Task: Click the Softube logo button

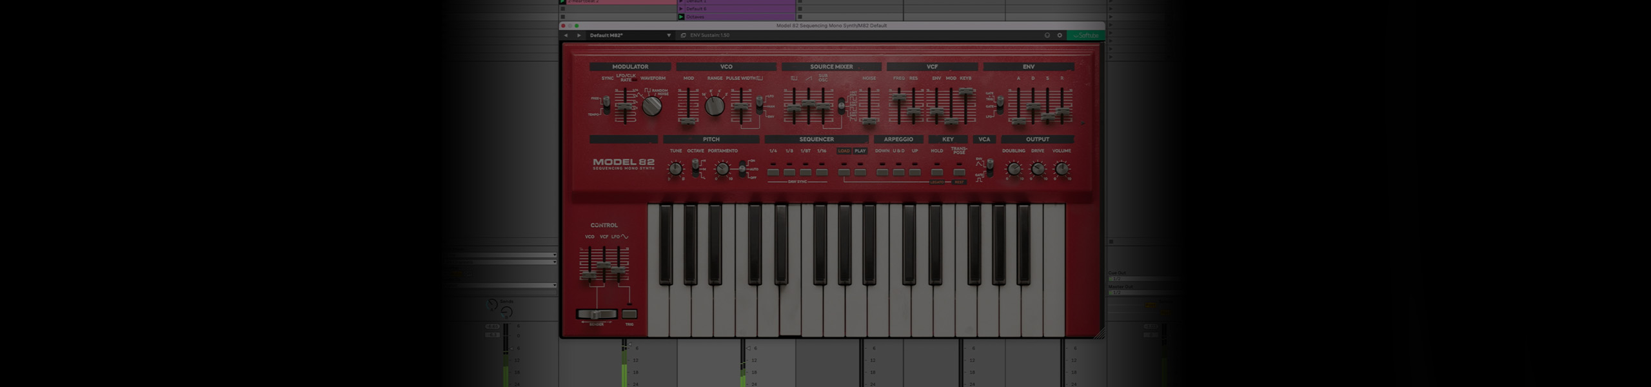Action: tap(1085, 35)
